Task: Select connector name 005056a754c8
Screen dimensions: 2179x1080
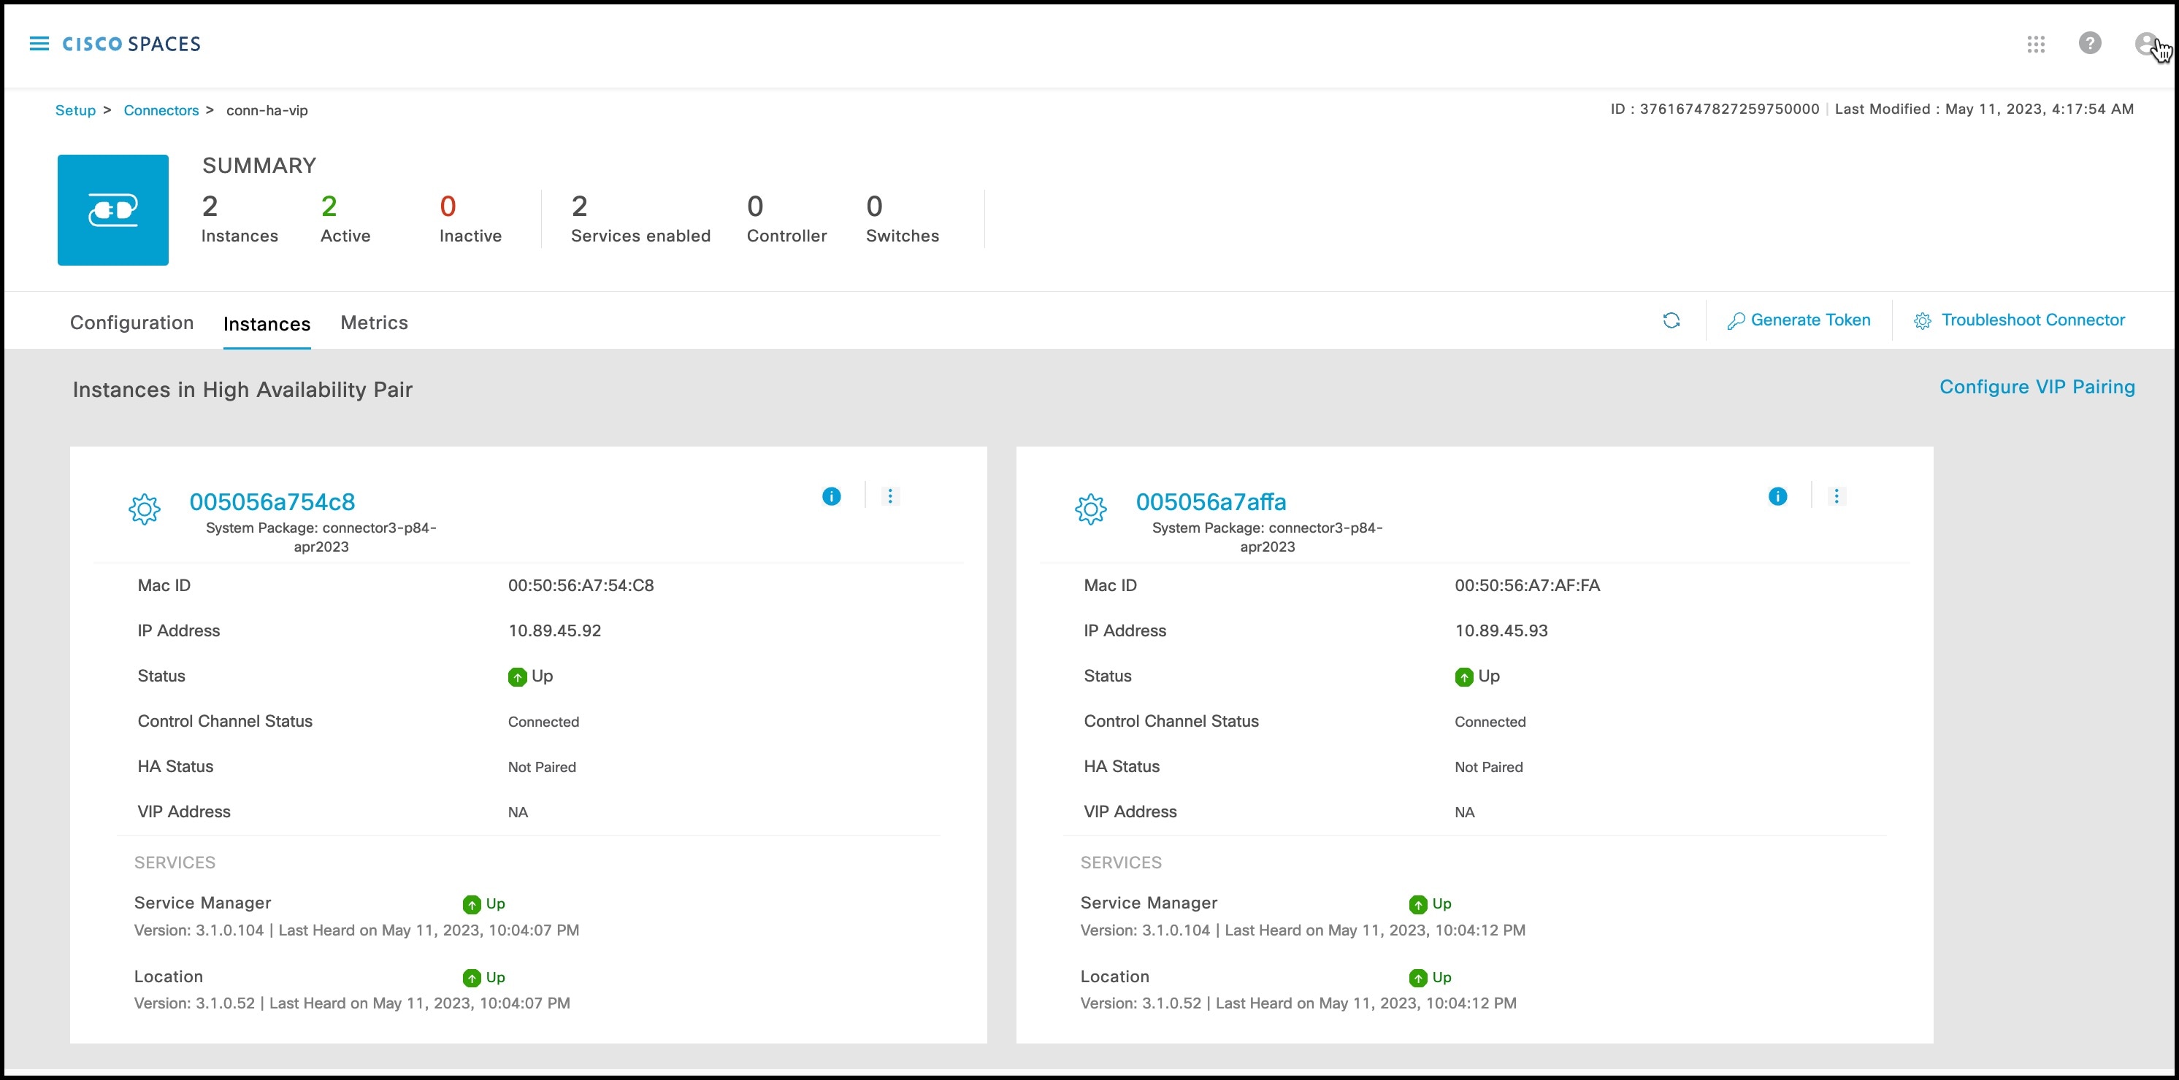Action: (x=272, y=501)
